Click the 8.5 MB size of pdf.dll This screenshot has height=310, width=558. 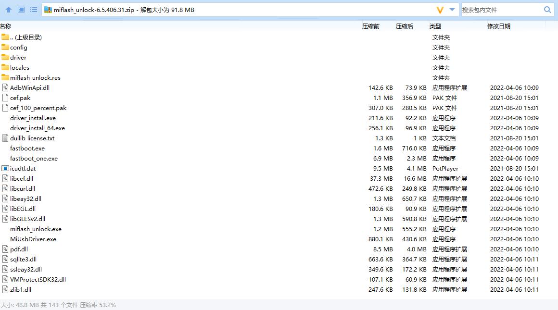(x=383, y=249)
